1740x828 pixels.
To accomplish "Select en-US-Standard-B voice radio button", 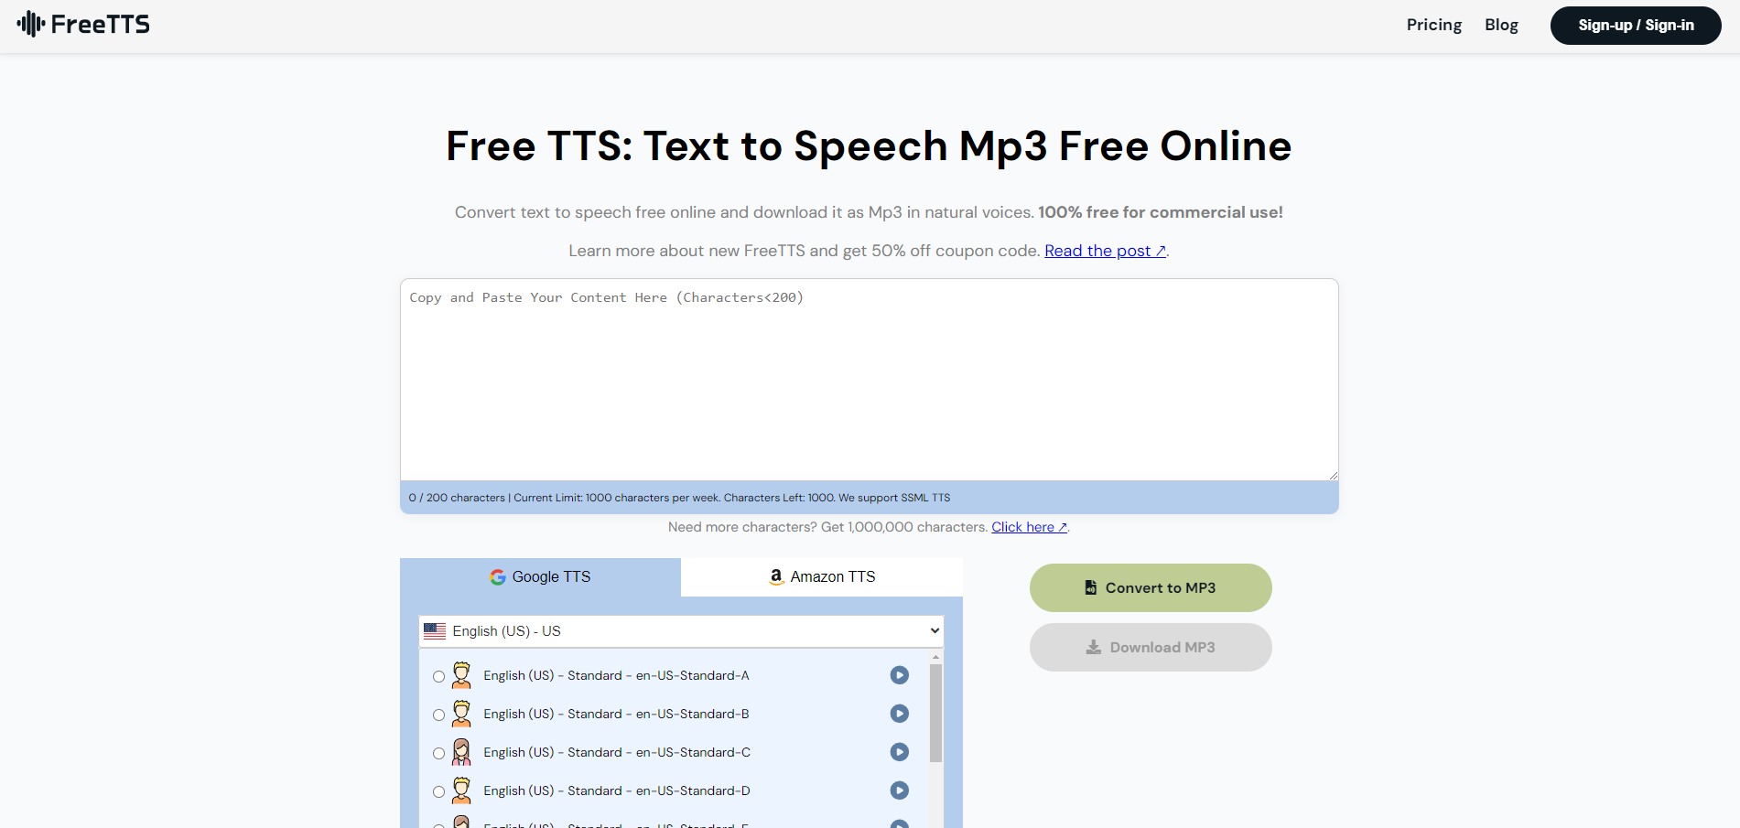I will [438, 715].
